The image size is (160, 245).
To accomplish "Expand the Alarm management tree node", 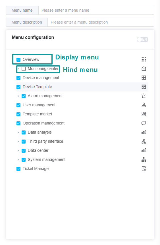I will 18,96.
